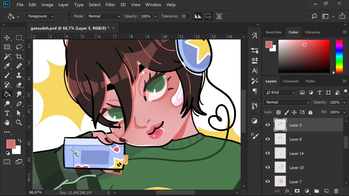
Task: Activate the Zoom tool
Action: pos(19,122)
